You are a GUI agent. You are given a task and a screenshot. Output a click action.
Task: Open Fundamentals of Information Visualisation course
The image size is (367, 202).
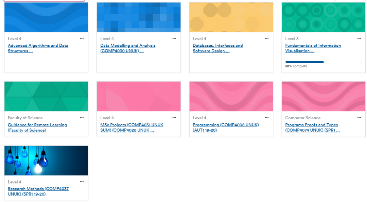313,48
